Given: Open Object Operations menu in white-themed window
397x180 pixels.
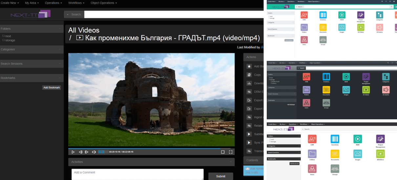Looking at the screenshot, I should click(318, 124).
